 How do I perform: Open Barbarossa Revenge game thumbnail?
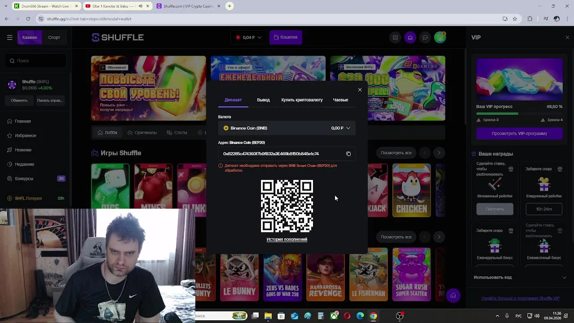(x=326, y=277)
